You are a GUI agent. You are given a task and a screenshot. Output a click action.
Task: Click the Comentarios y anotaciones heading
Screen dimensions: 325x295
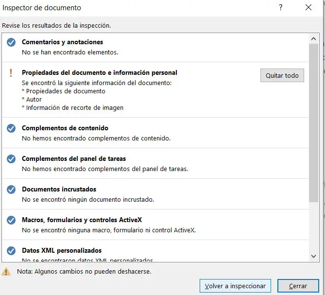(62, 42)
